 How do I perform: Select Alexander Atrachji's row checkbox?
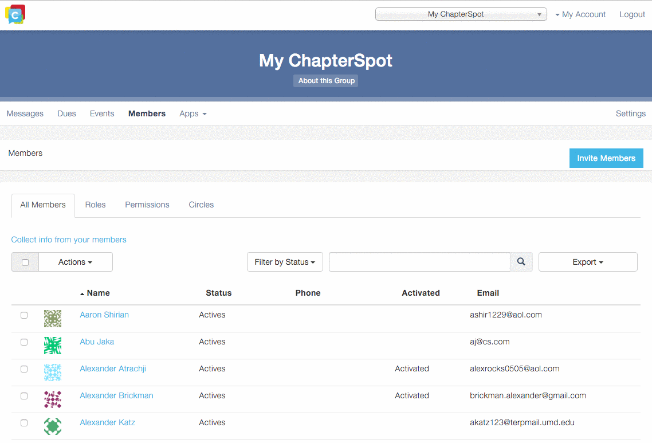24,370
